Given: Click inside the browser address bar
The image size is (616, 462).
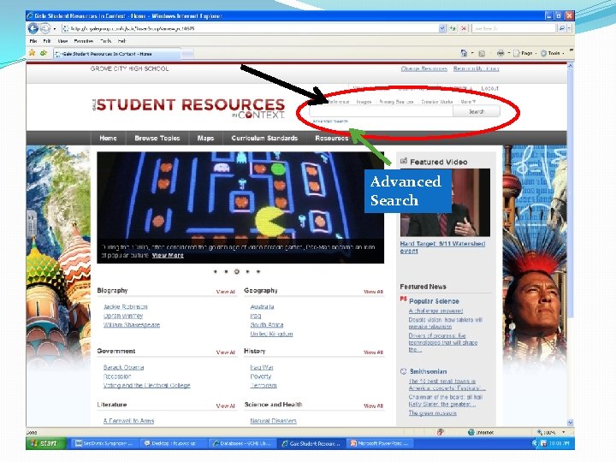Looking at the screenshot, I should pos(251,28).
